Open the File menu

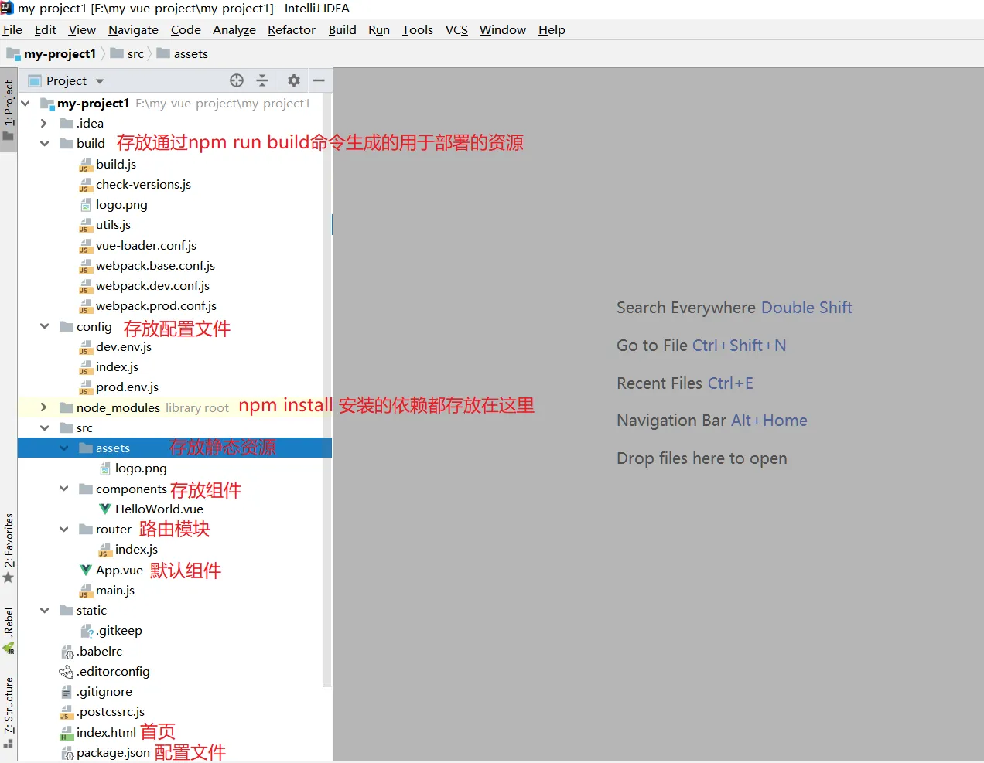12,29
